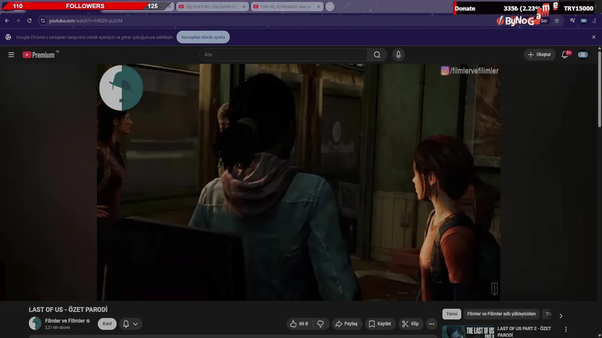This screenshot has width=602, height=338.
Task: Open options for LAST OF US PART 2 video
Action: pyautogui.click(x=566, y=330)
